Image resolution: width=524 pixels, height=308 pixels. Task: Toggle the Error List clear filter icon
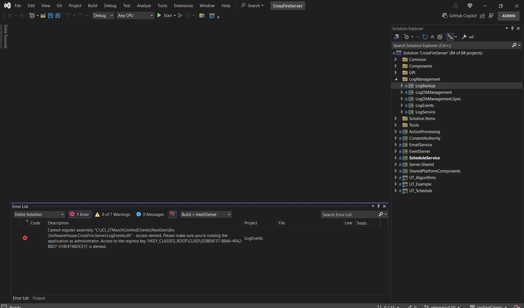coord(173,215)
